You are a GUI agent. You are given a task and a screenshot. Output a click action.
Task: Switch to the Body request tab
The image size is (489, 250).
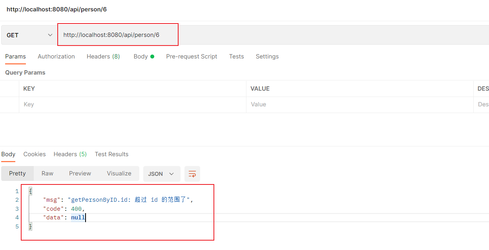(140, 57)
